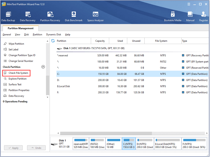Click the Apply button

13,148
